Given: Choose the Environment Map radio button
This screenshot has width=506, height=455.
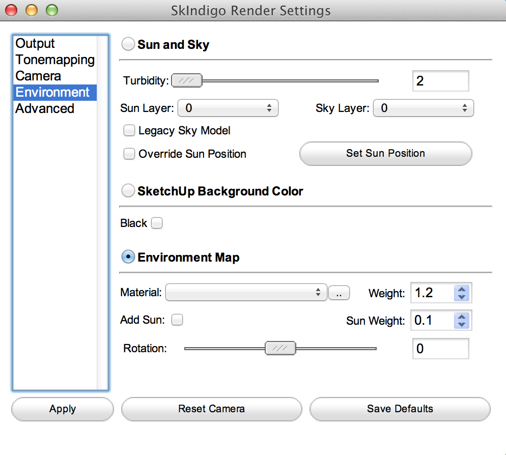Looking at the screenshot, I should [x=128, y=258].
